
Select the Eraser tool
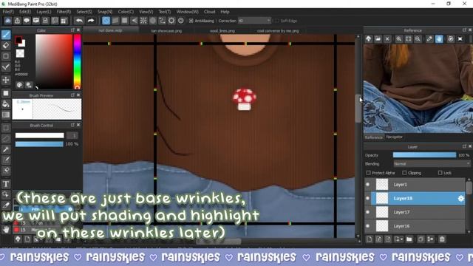pos(6,45)
